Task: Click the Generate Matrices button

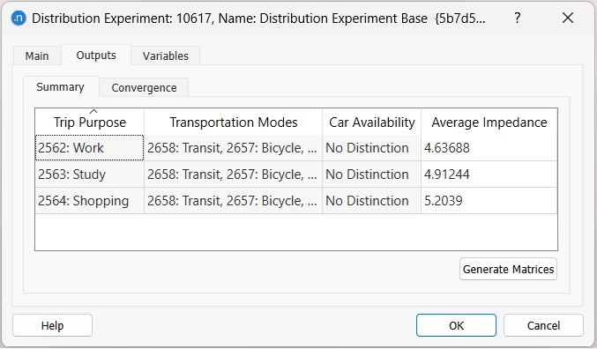Action: click(x=508, y=269)
